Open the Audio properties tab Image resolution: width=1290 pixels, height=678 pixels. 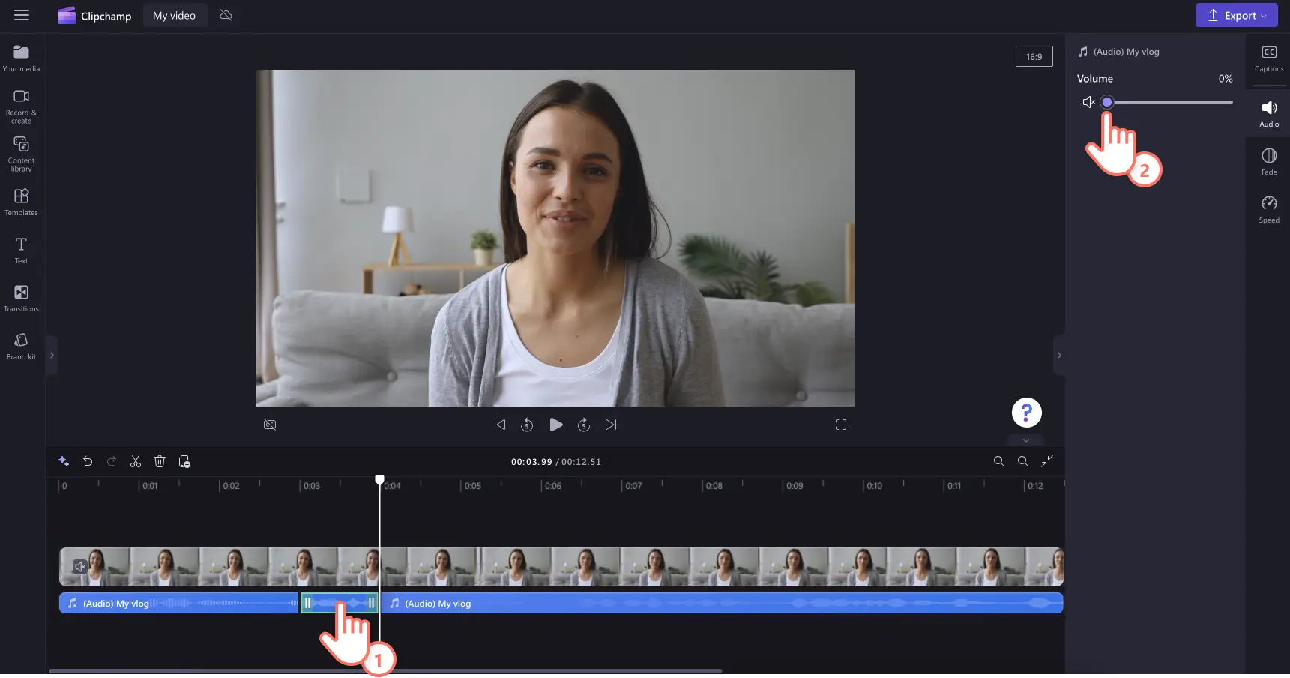pos(1268,114)
